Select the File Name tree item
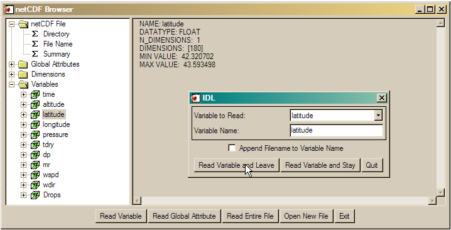Viewport: 451px width, 230px height. [x=58, y=44]
